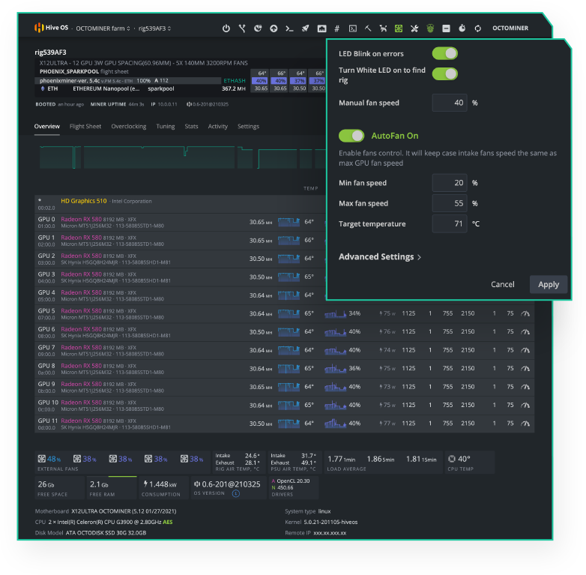The width and height of the screenshot is (586, 575).
Task: Click the GPU 7 Radeon RX 580 name
Action: [x=81, y=347]
